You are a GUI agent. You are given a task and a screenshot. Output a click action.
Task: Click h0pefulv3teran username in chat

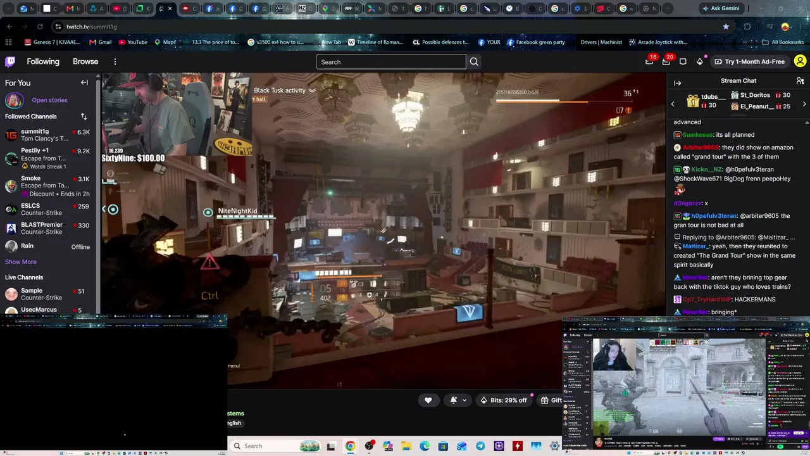pyautogui.click(x=714, y=216)
